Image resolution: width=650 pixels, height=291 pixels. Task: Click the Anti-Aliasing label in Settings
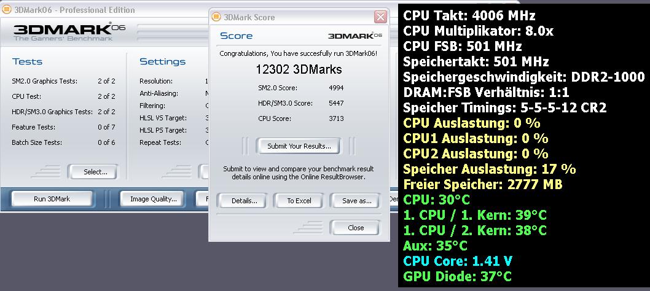(x=159, y=94)
